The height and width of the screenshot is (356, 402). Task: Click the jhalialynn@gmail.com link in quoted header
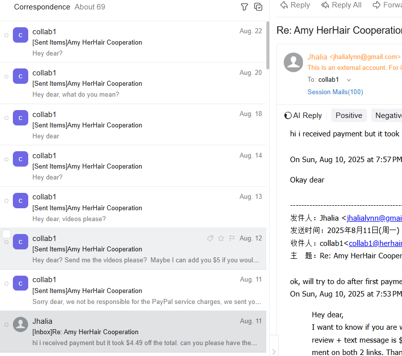point(374,218)
